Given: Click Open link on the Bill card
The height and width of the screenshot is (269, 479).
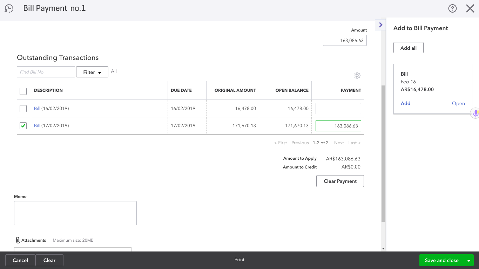Looking at the screenshot, I should (x=458, y=104).
